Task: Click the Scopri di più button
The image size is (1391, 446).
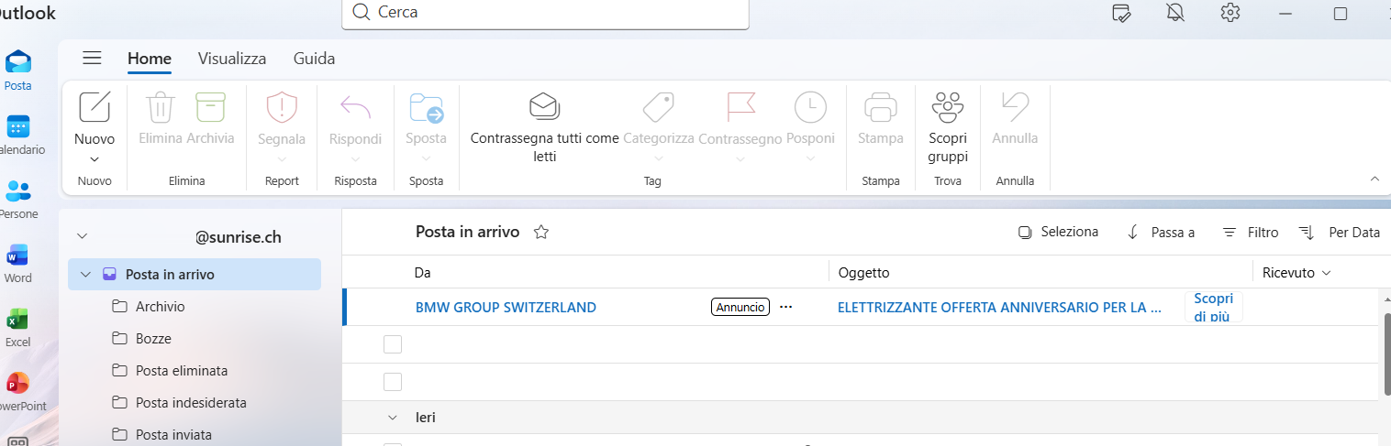Action: pyautogui.click(x=1214, y=307)
